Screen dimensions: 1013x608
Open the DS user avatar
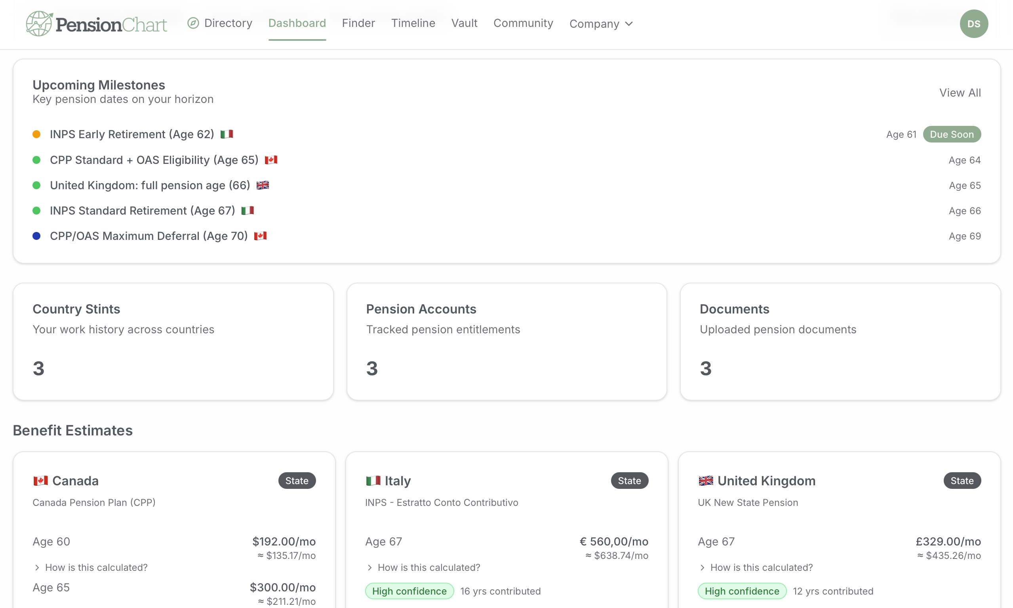974,24
